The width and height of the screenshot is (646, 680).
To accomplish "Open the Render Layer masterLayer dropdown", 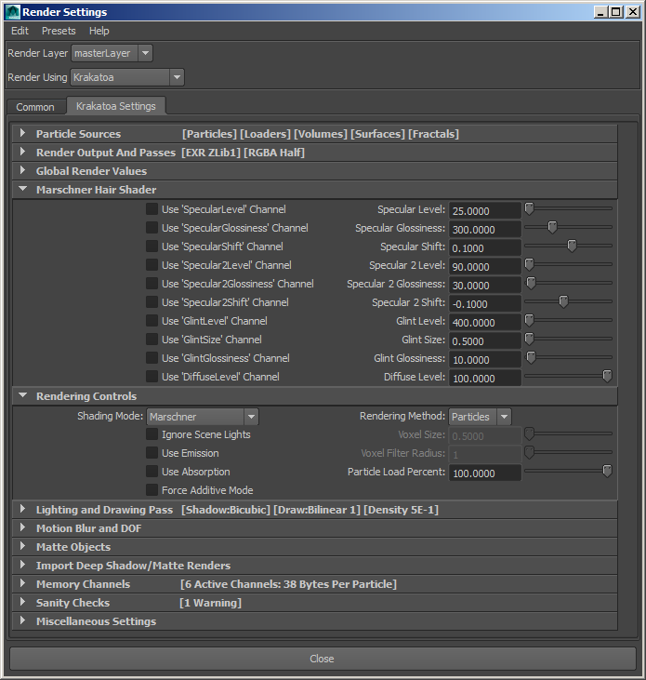I will (112, 53).
